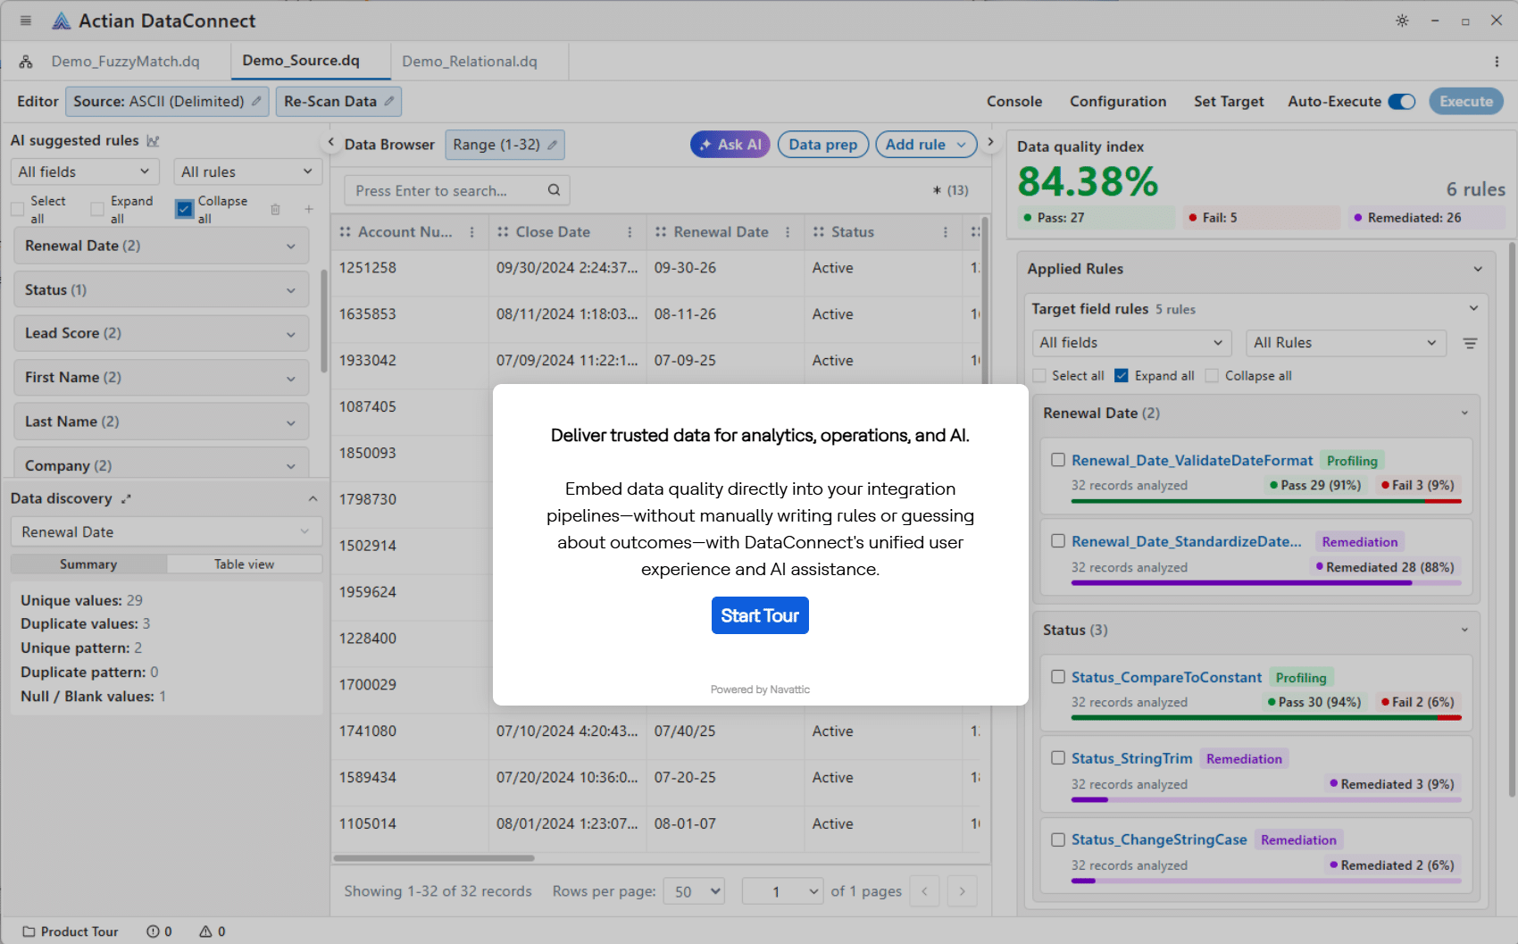Grab the Close Date column drag handle
Screen dimensions: 1518x944
[x=503, y=232]
